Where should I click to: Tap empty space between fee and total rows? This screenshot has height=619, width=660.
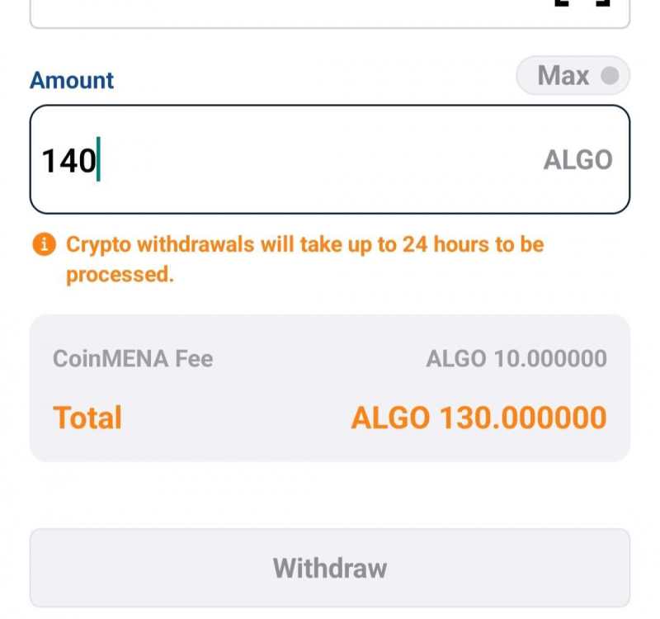pos(330,388)
